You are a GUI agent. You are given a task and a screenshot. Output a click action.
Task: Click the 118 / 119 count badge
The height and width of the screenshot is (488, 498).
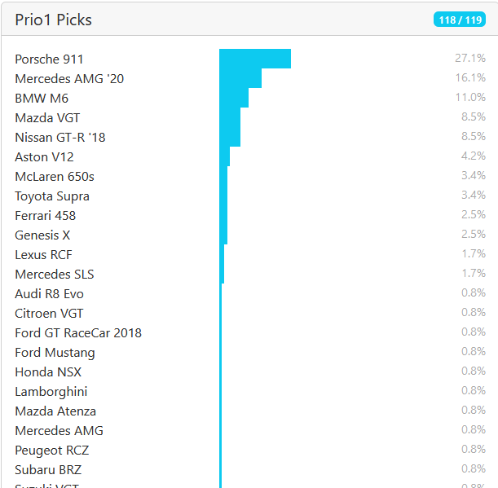459,20
